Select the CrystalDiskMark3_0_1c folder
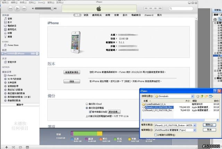The height and width of the screenshot is (149, 222). coord(154,104)
